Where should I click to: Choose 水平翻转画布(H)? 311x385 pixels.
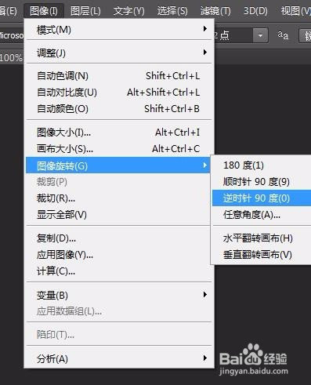click(262, 238)
